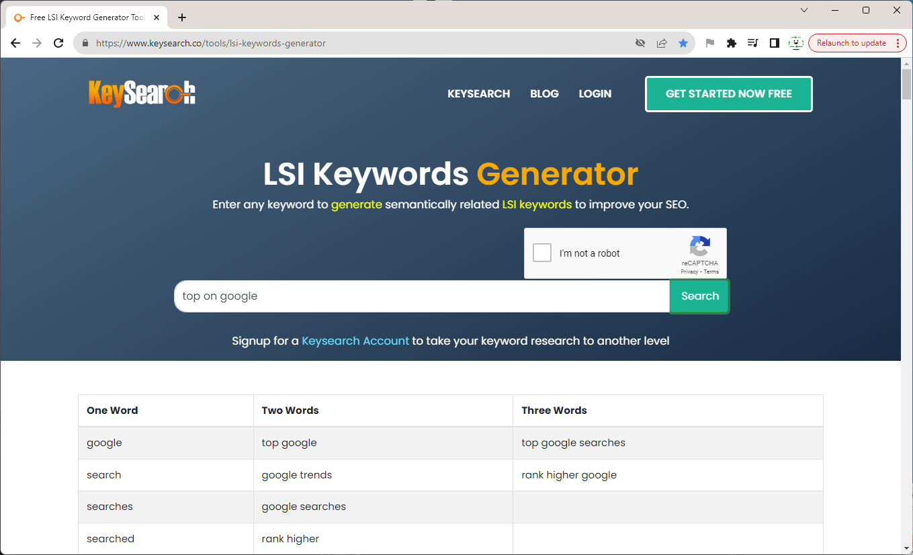Image resolution: width=913 pixels, height=555 pixels.
Task: Select the 'google' cell in One Word column
Action: 166,443
